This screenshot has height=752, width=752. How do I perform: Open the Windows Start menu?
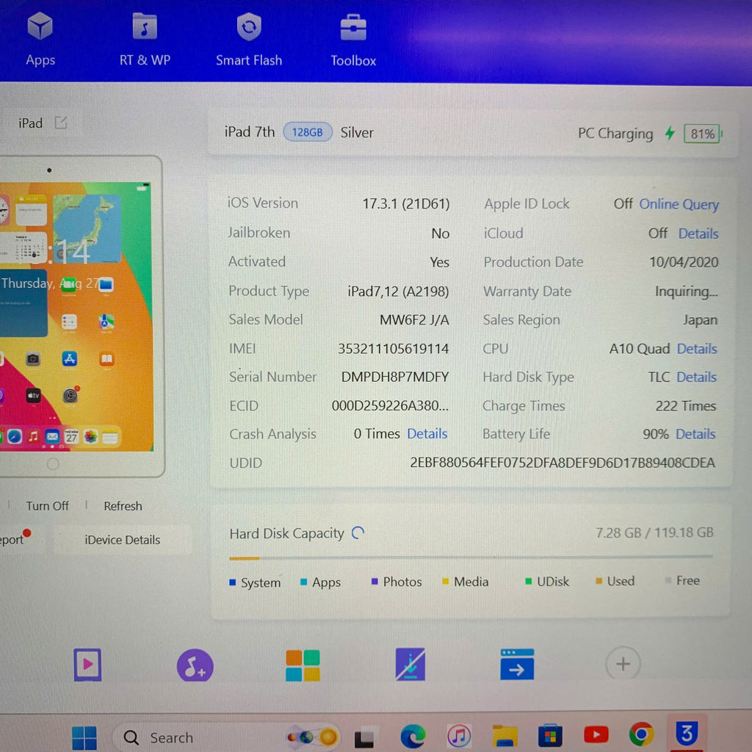(84, 737)
